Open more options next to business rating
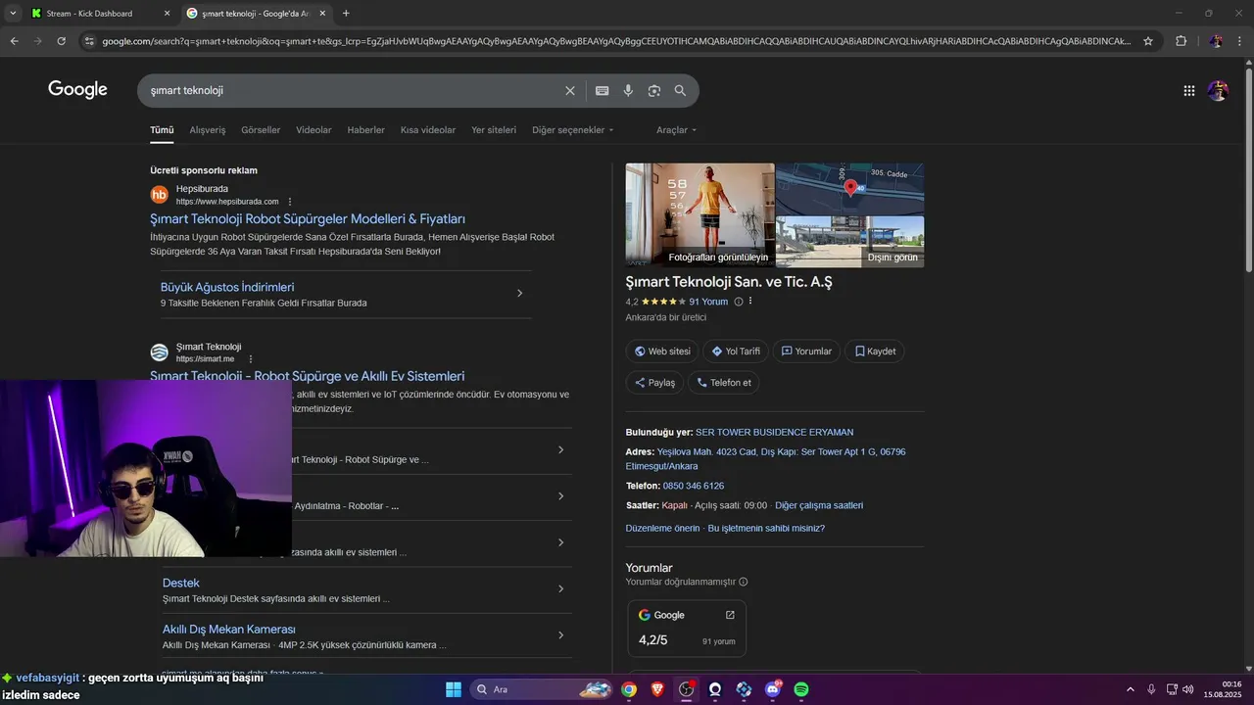Screen dimensions: 1254x705 (x=750, y=302)
